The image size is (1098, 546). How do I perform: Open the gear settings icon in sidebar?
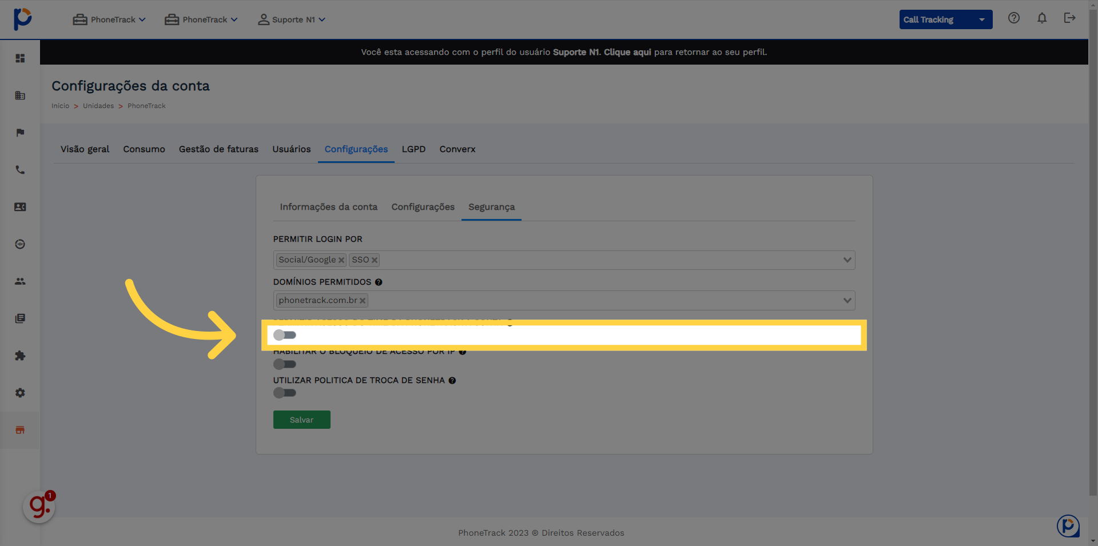pos(20,393)
